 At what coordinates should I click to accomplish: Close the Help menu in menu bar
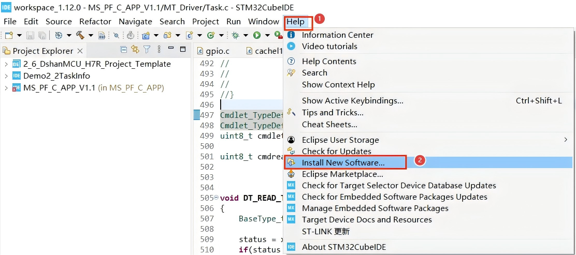tap(296, 22)
